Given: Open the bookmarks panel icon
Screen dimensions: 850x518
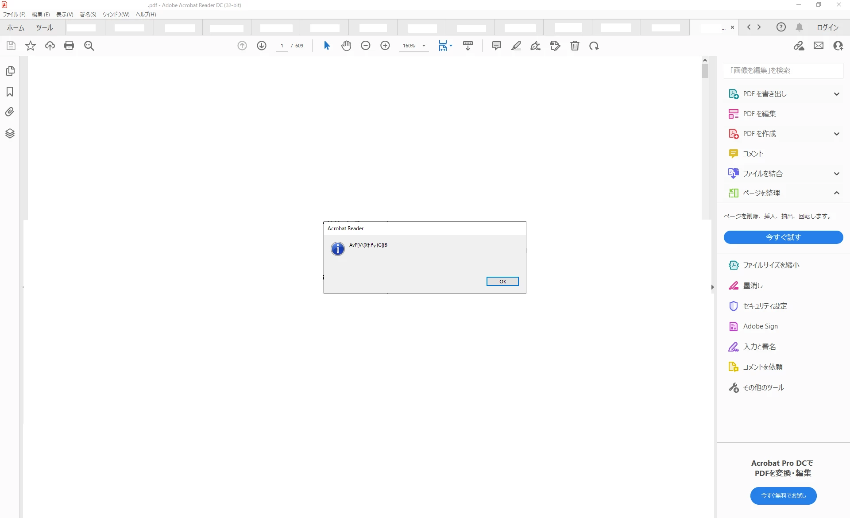Looking at the screenshot, I should point(10,92).
